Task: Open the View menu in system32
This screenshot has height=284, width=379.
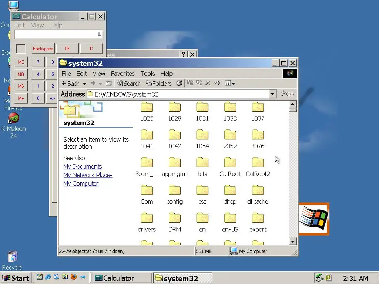Action: pyautogui.click(x=99, y=74)
